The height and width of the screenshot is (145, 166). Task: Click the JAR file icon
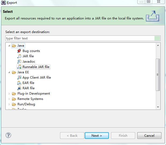(x=19, y=56)
